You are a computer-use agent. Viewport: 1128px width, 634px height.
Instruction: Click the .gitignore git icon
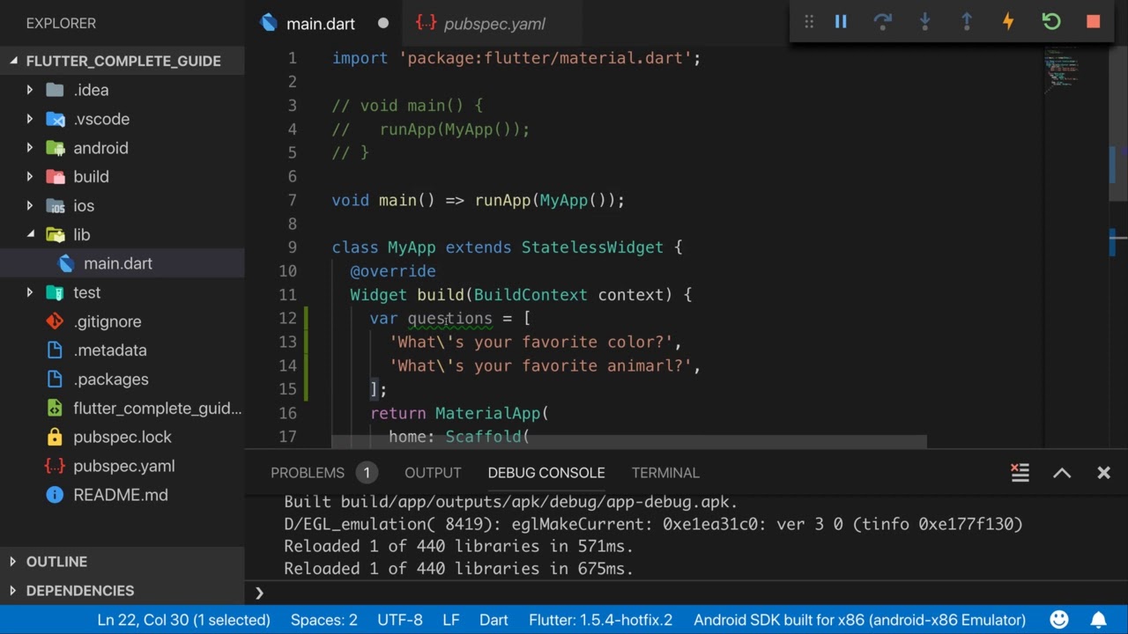[55, 321]
